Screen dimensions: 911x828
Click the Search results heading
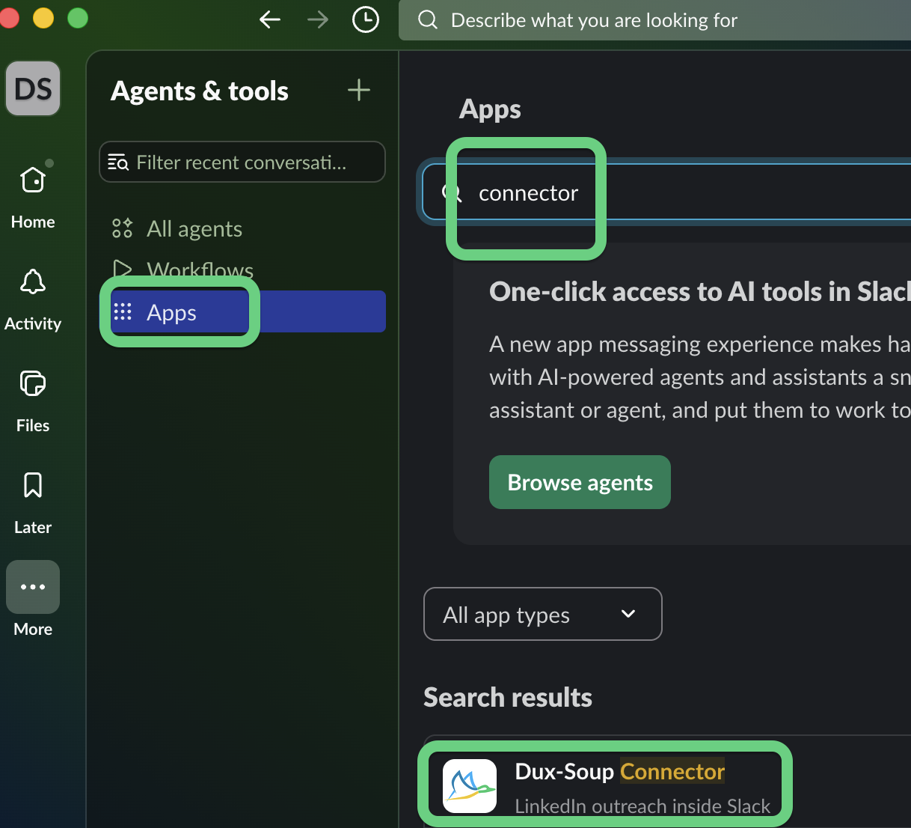point(508,697)
